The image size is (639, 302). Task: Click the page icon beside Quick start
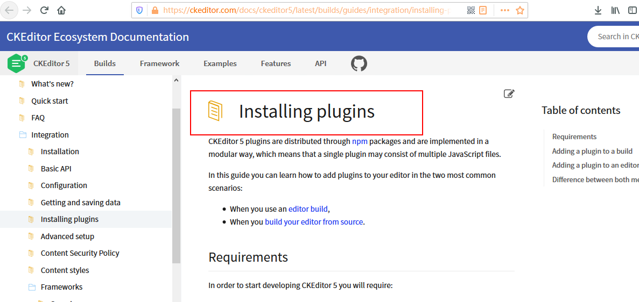[x=22, y=101]
